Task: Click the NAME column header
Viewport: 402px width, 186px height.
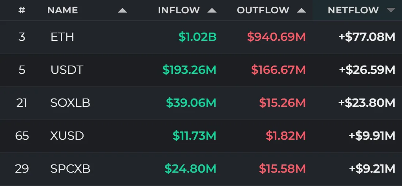Action: coord(62,10)
